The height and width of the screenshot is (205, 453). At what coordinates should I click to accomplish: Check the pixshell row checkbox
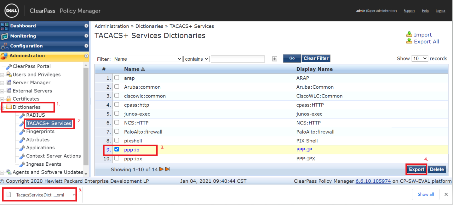pyautogui.click(x=117, y=140)
